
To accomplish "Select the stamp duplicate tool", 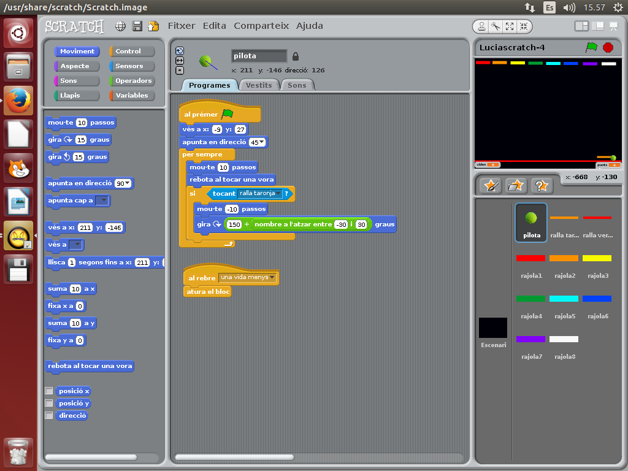I will click(482, 26).
